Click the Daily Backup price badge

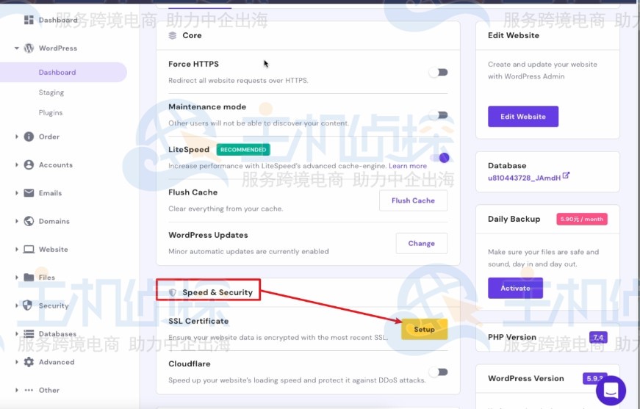click(x=582, y=219)
